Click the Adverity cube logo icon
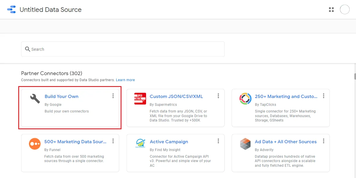 (x=245, y=144)
